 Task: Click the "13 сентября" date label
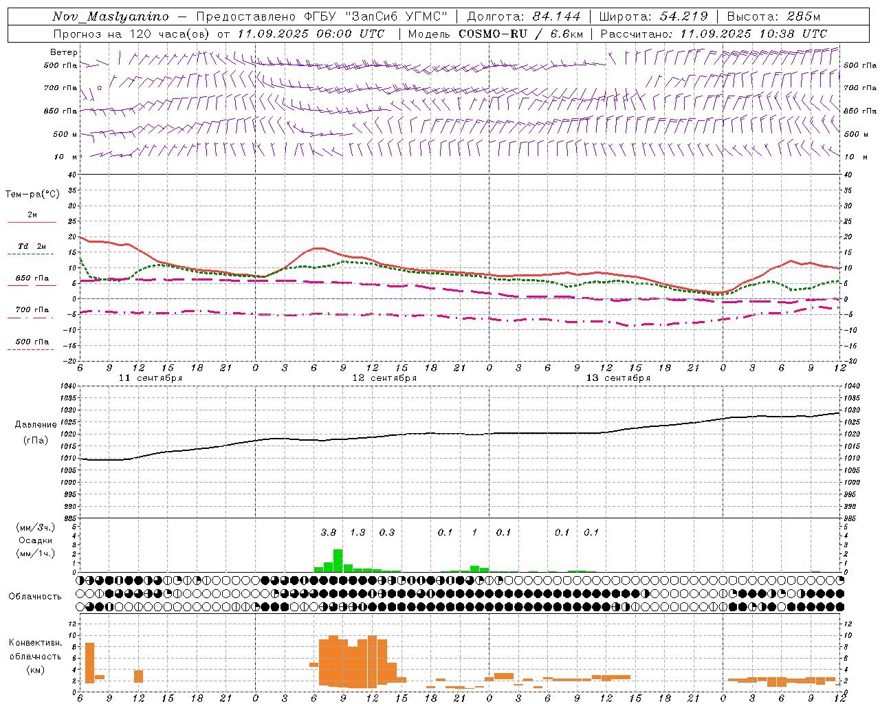618,378
